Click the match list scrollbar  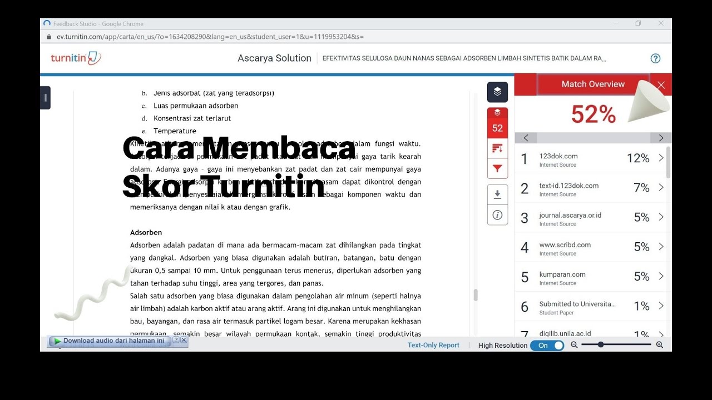[668, 162]
